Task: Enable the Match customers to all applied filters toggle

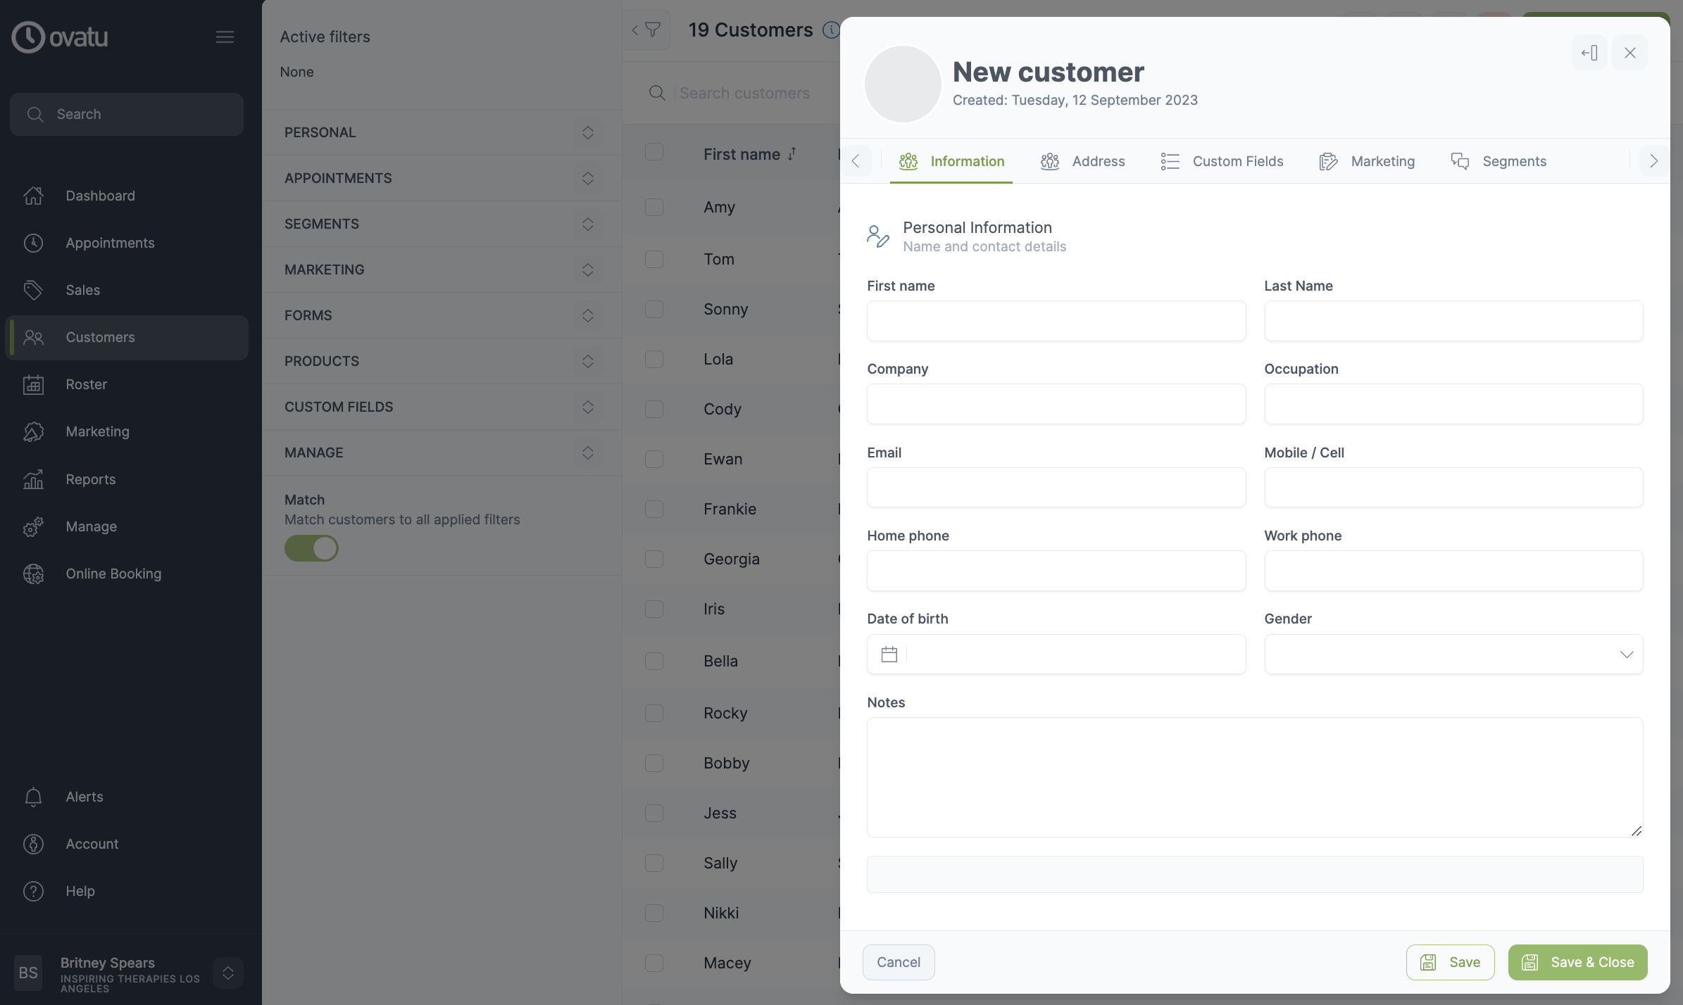Action: 312,548
